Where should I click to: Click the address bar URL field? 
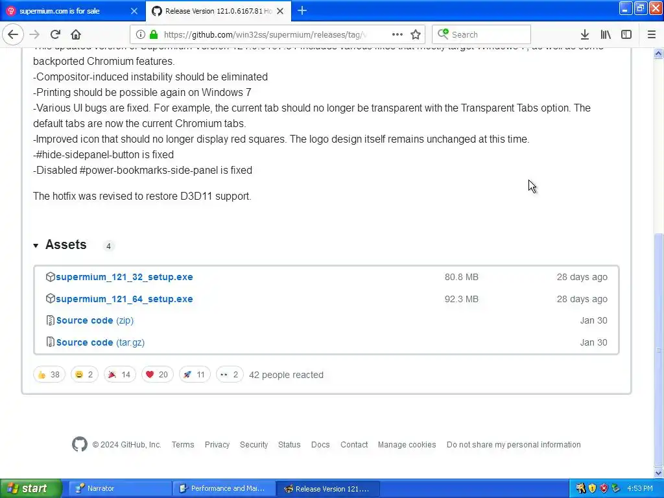click(266, 34)
